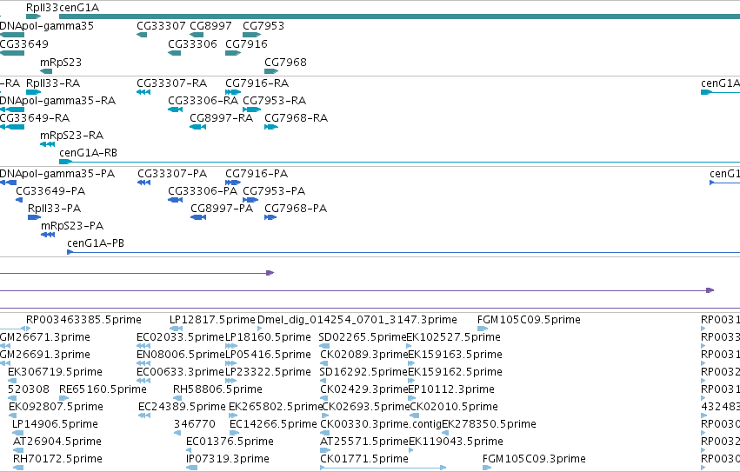
Task: Select the RE65160.5prime EST
Action: click(64, 398)
